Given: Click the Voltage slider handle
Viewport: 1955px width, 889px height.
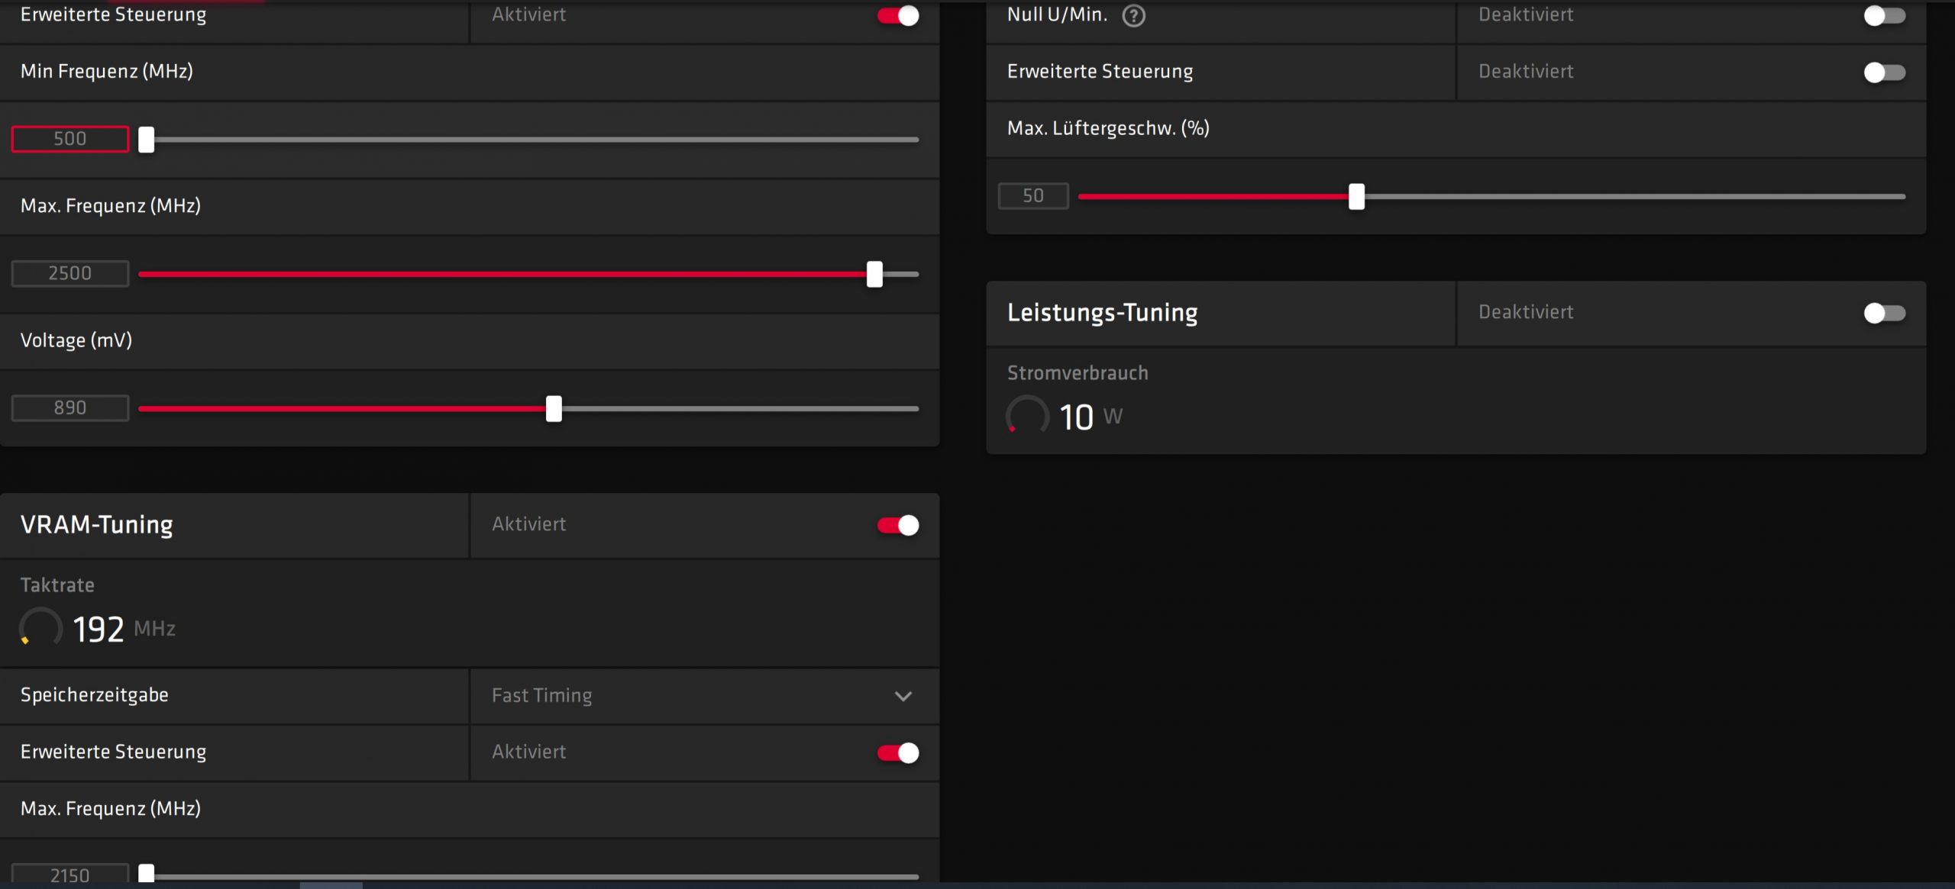Looking at the screenshot, I should pos(554,408).
